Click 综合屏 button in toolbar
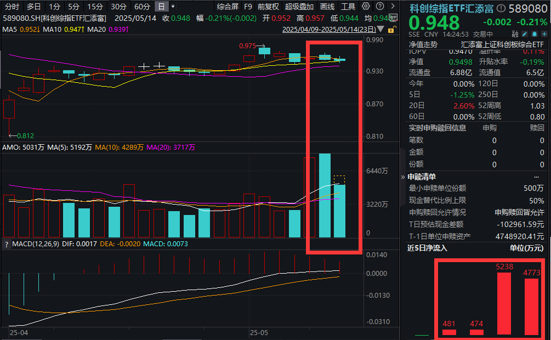 pos(228,7)
